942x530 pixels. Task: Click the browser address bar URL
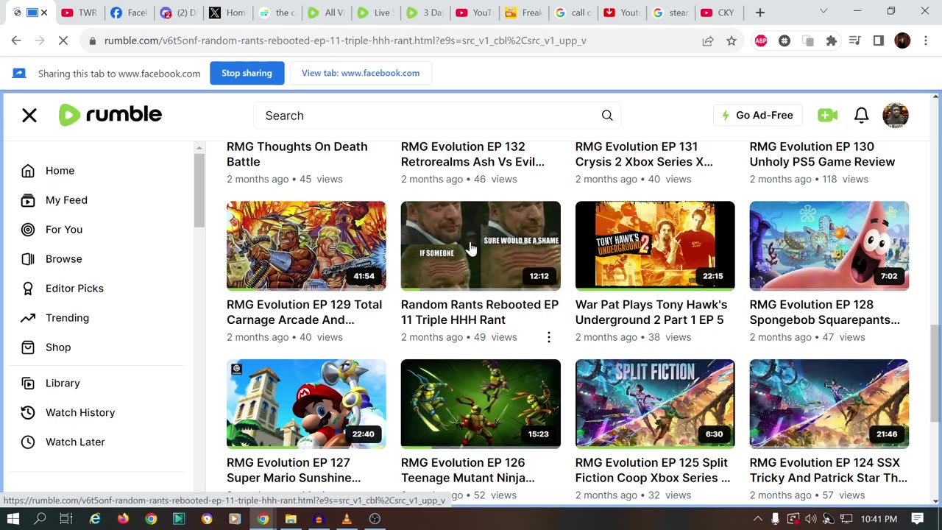[x=346, y=41]
